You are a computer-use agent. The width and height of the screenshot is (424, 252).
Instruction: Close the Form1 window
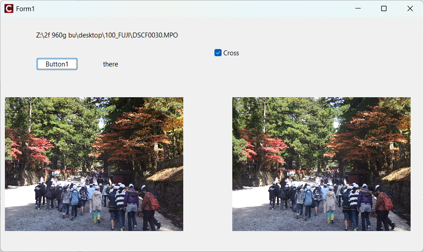coord(410,8)
